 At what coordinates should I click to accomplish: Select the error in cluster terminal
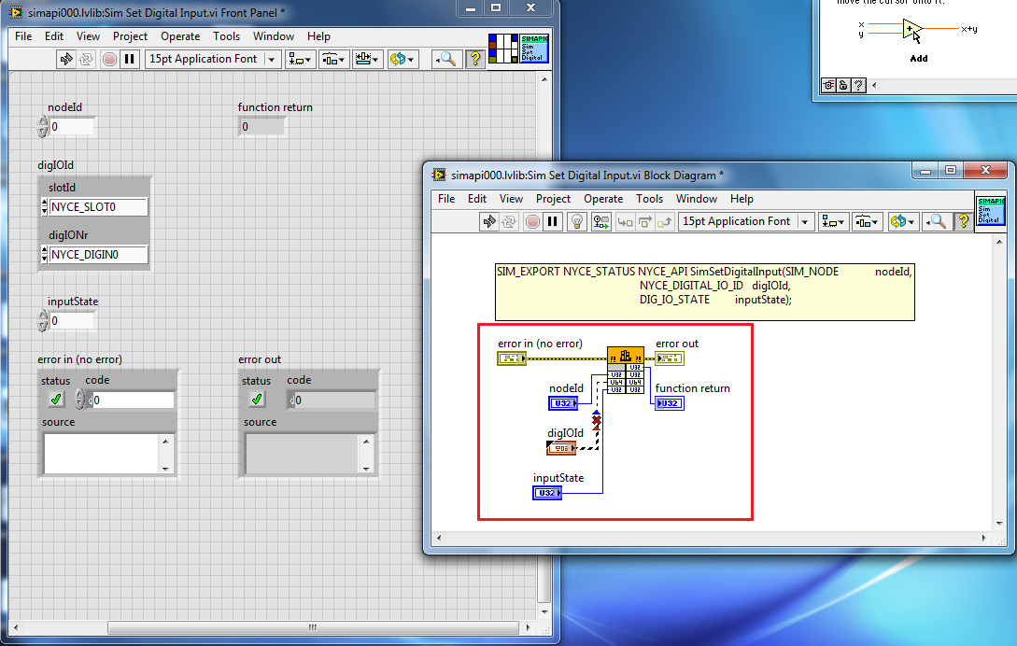(x=512, y=358)
